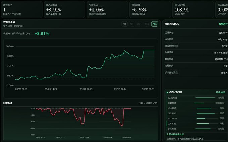
Task: Click 风险 label in ADAUSDT row
Action: pos(222,108)
